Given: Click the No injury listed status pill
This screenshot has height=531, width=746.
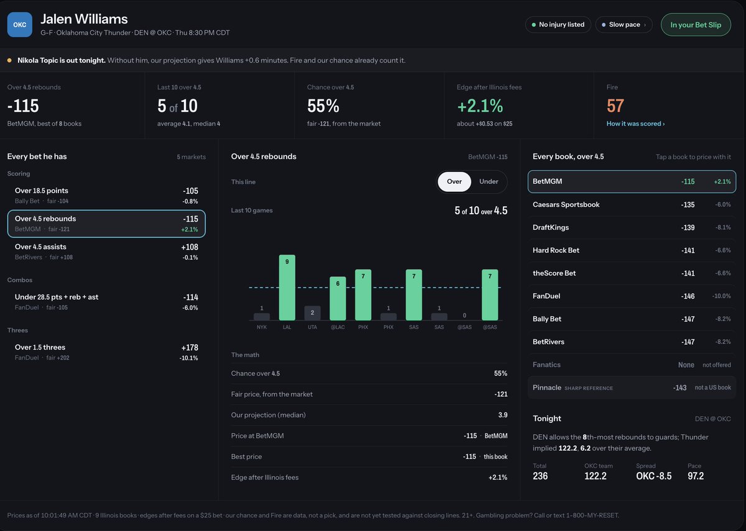Looking at the screenshot, I should 558,25.
